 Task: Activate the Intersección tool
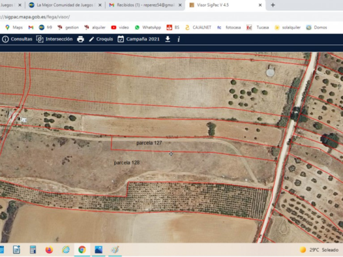pyautogui.click(x=54, y=39)
